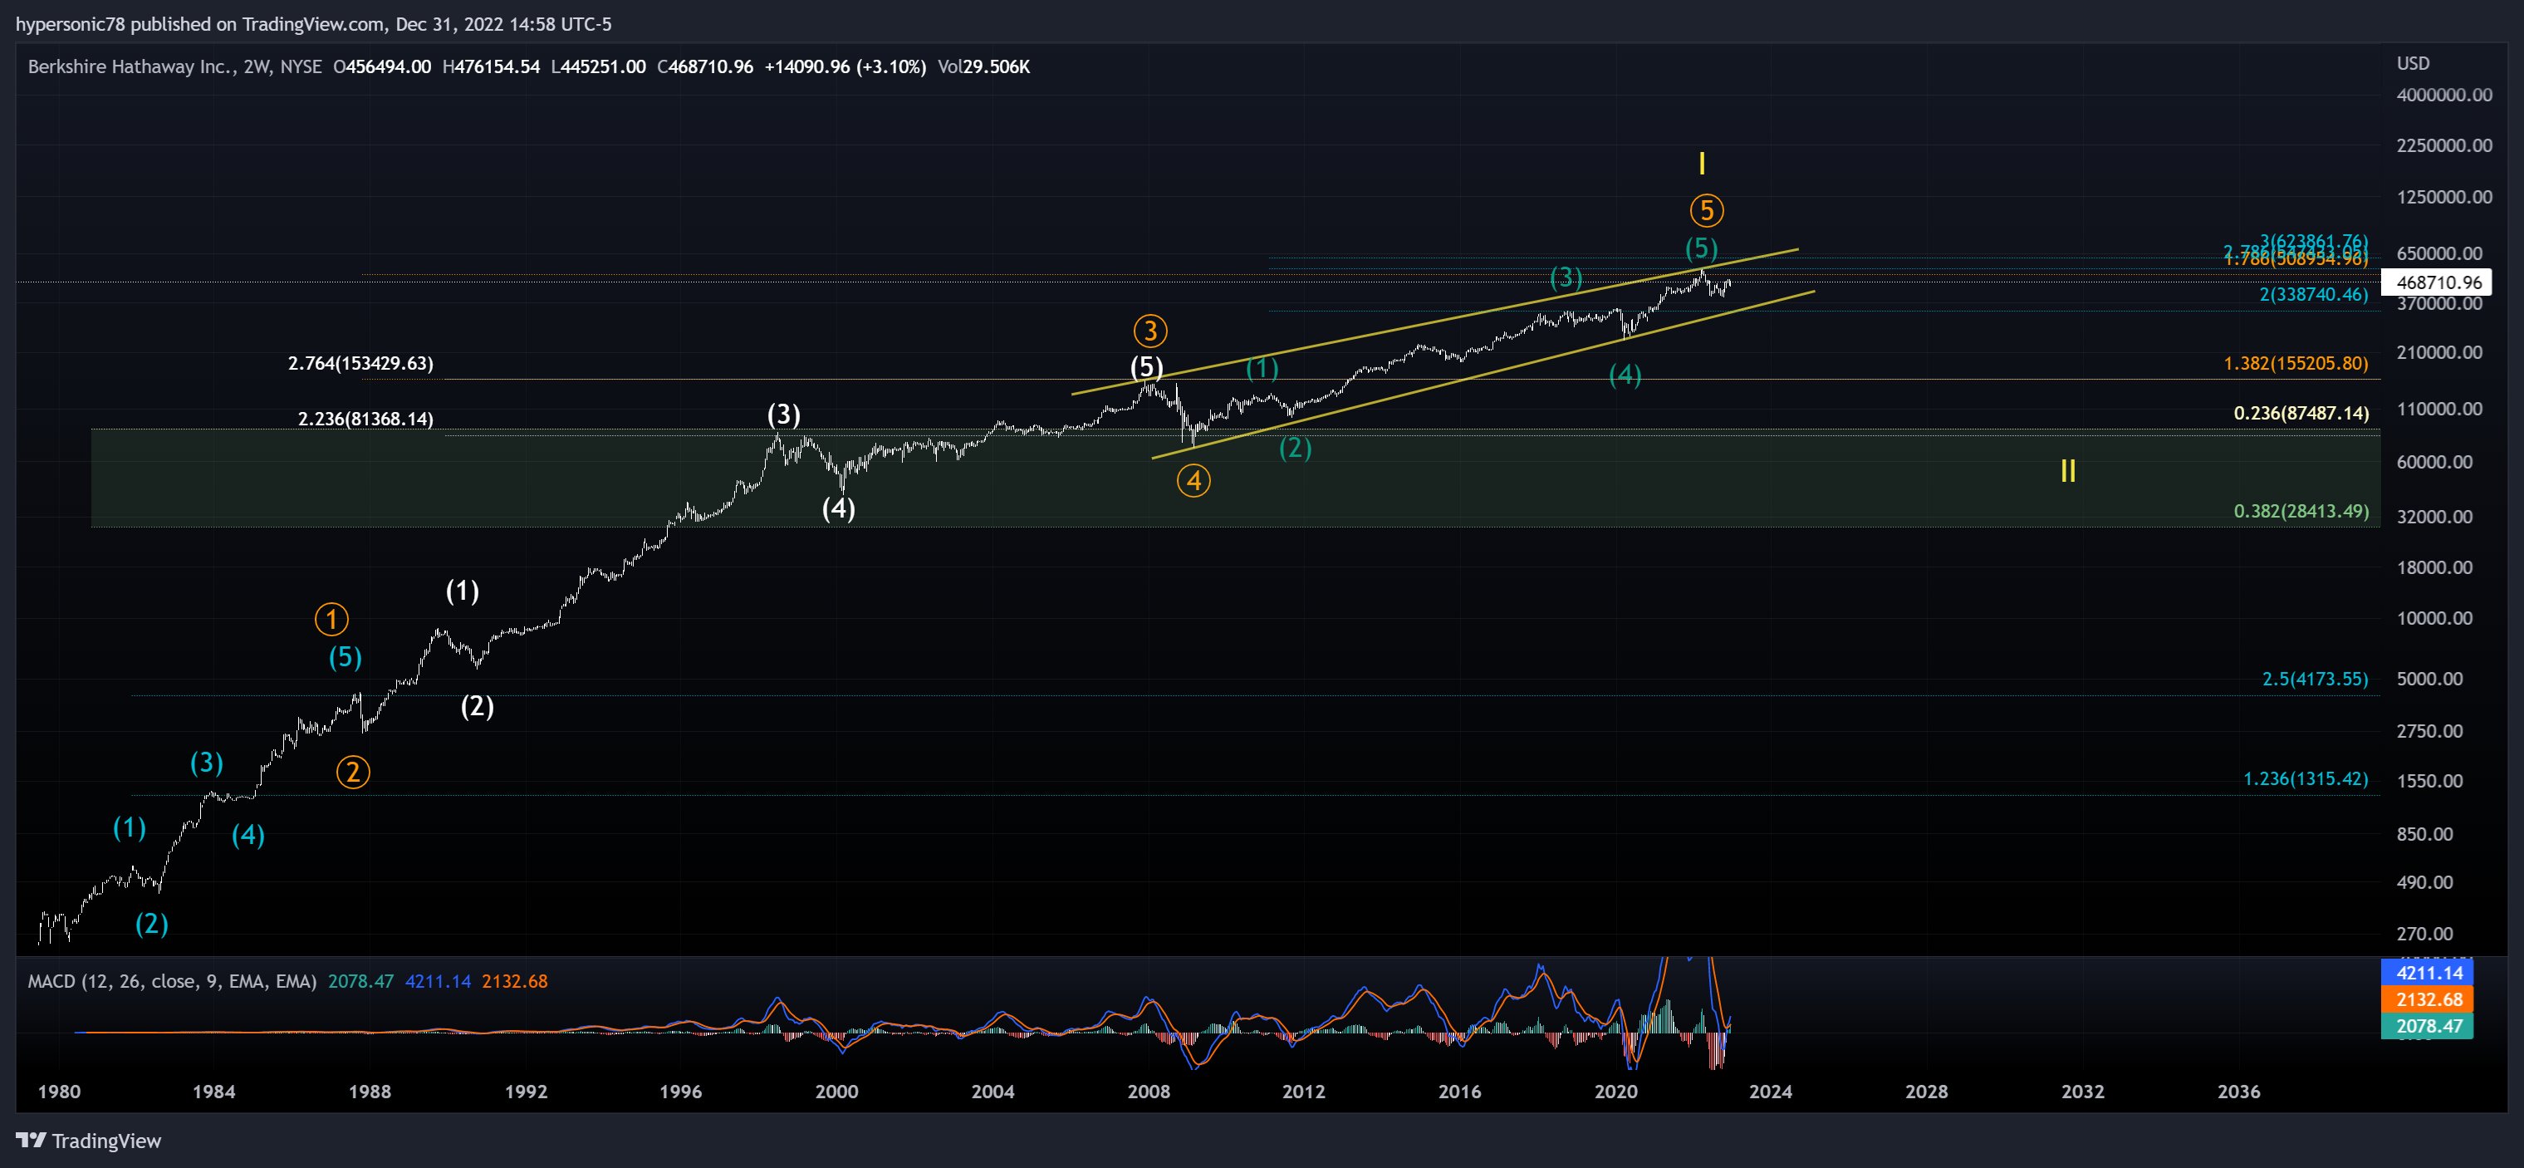Viewport: 2524px width, 1168px height.
Task: Click the 210000.00 price axis label
Action: click(2440, 351)
